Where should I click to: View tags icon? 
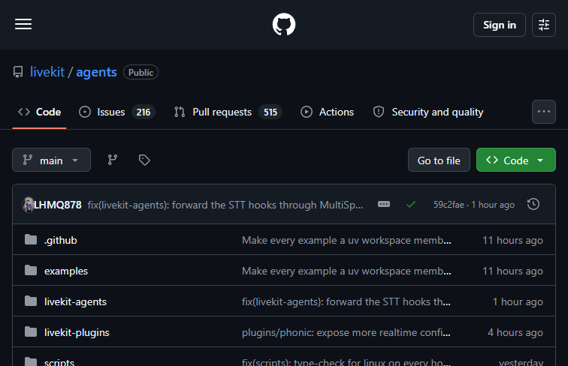[x=144, y=160]
